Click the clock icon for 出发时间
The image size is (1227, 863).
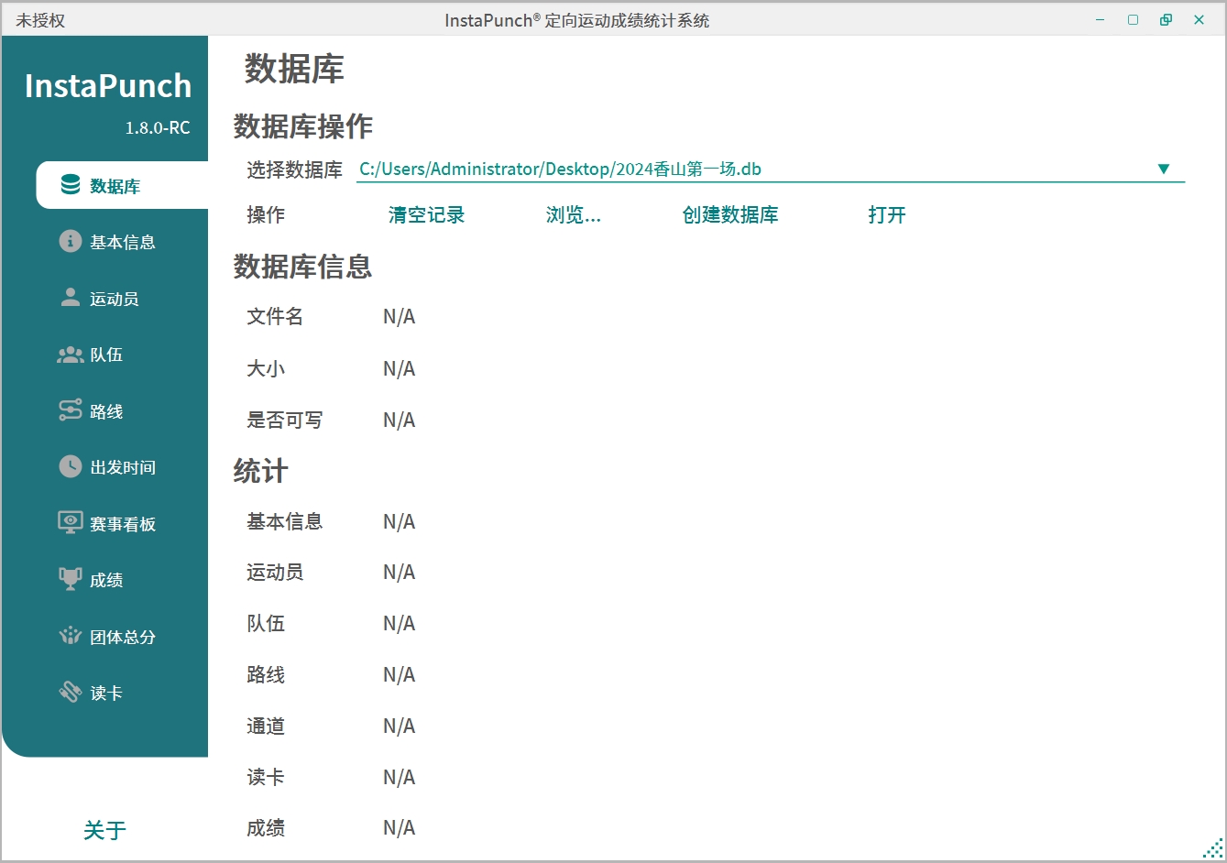[x=71, y=467]
